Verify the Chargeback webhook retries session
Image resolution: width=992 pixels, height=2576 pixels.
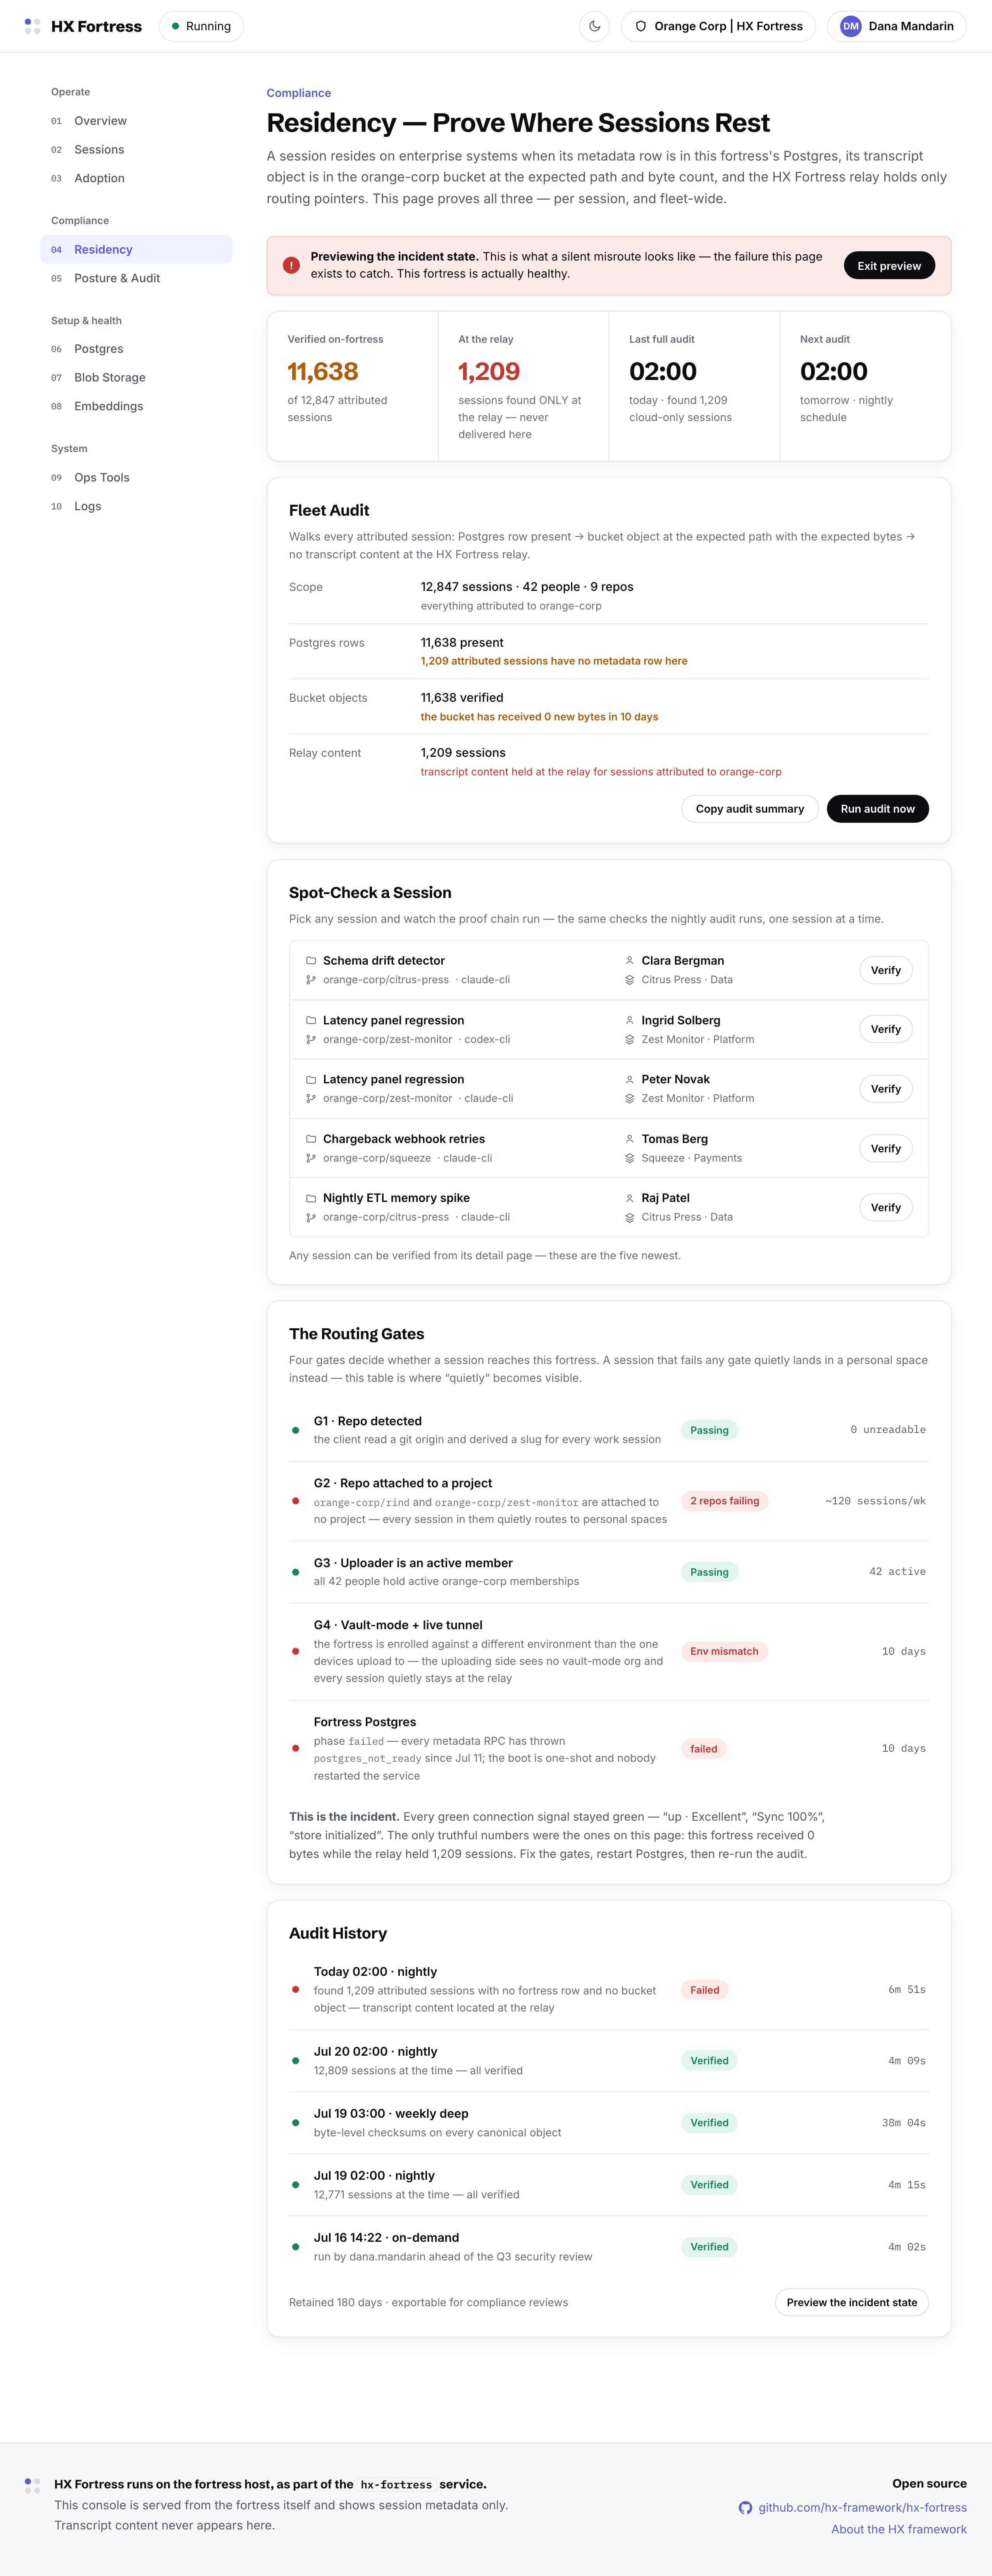[x=885, y=1148]
